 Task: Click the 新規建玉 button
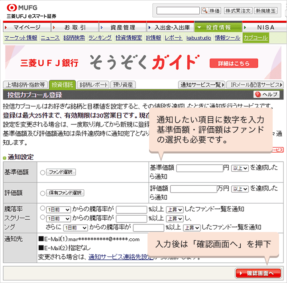[266, 11]
